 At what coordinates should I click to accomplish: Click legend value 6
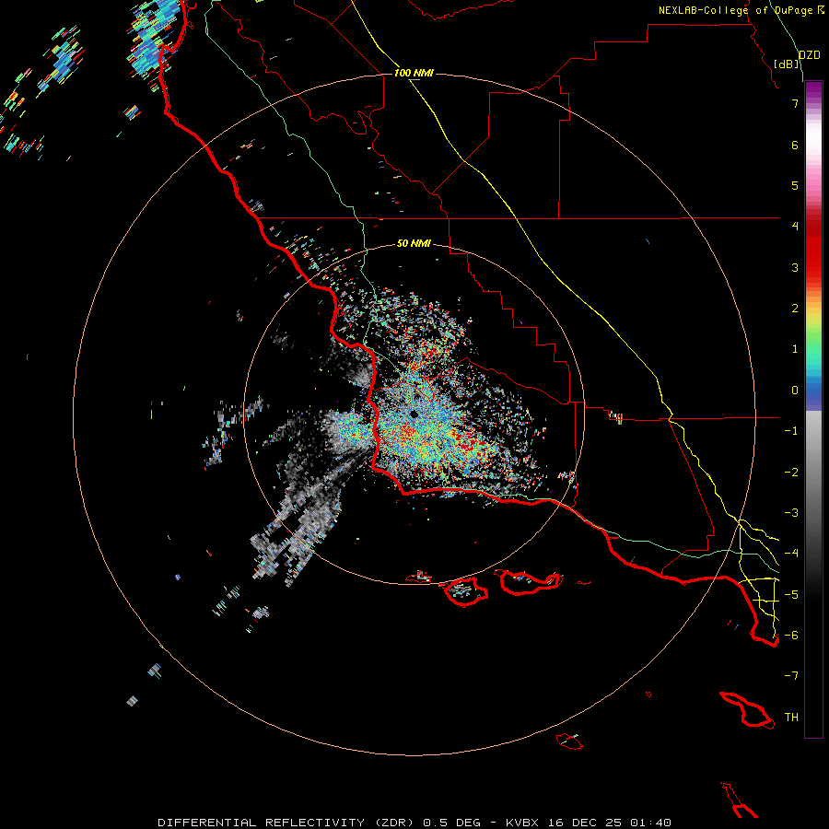[795, 145]
